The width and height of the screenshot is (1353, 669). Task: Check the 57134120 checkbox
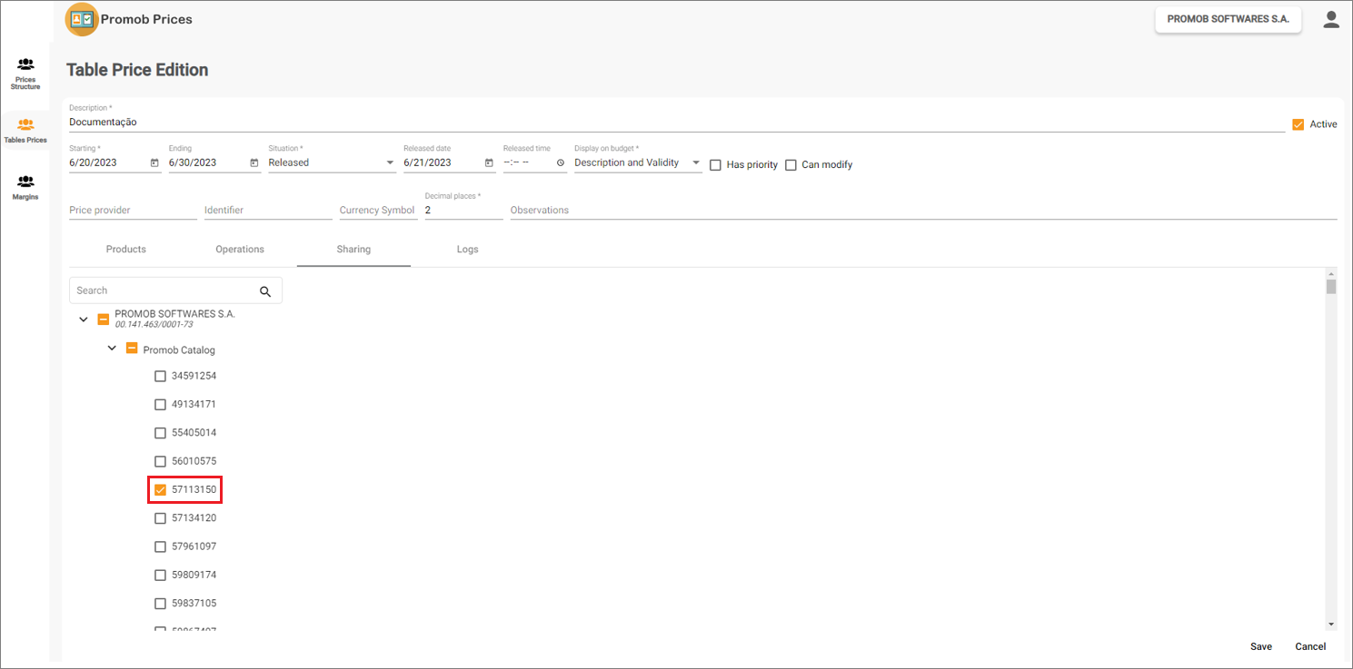[x=160, y=518]
